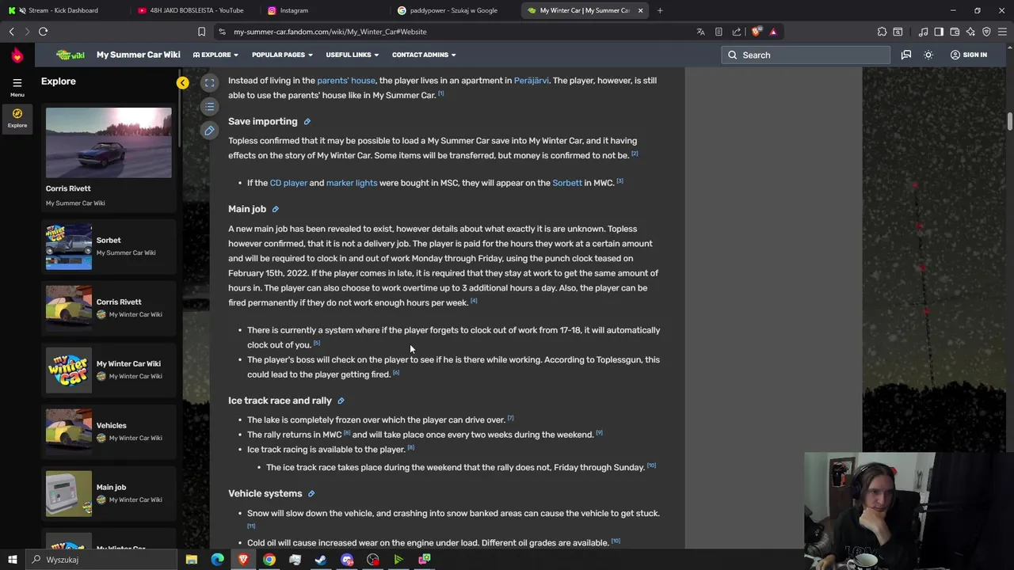Toggle the wiki light theme sun icon
Screen dimensions: 1014x570
(x=928, y=55)
